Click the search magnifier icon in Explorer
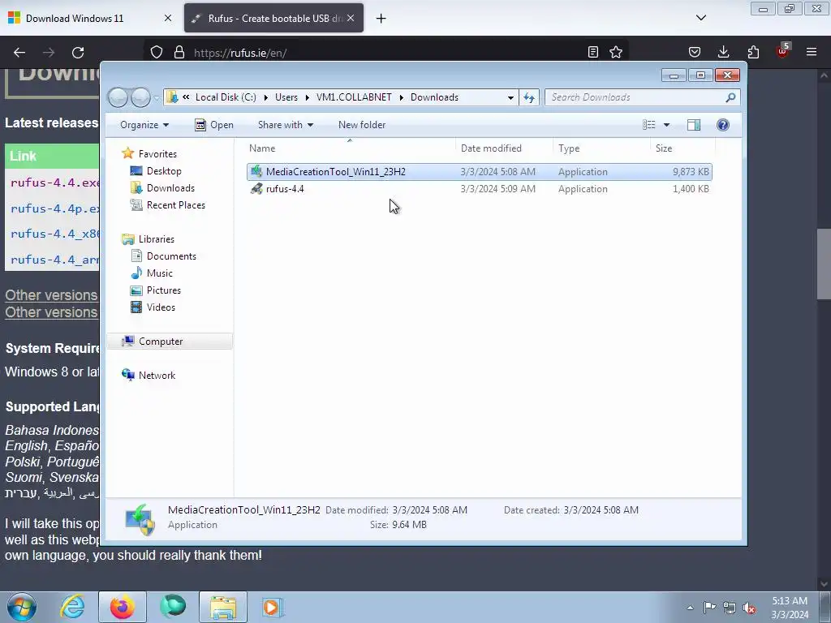The height and width of the screenshot is (623, 831). [730, 97]
